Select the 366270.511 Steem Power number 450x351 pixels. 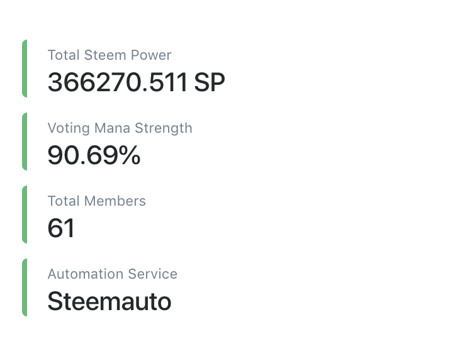[x=117, y=82]
